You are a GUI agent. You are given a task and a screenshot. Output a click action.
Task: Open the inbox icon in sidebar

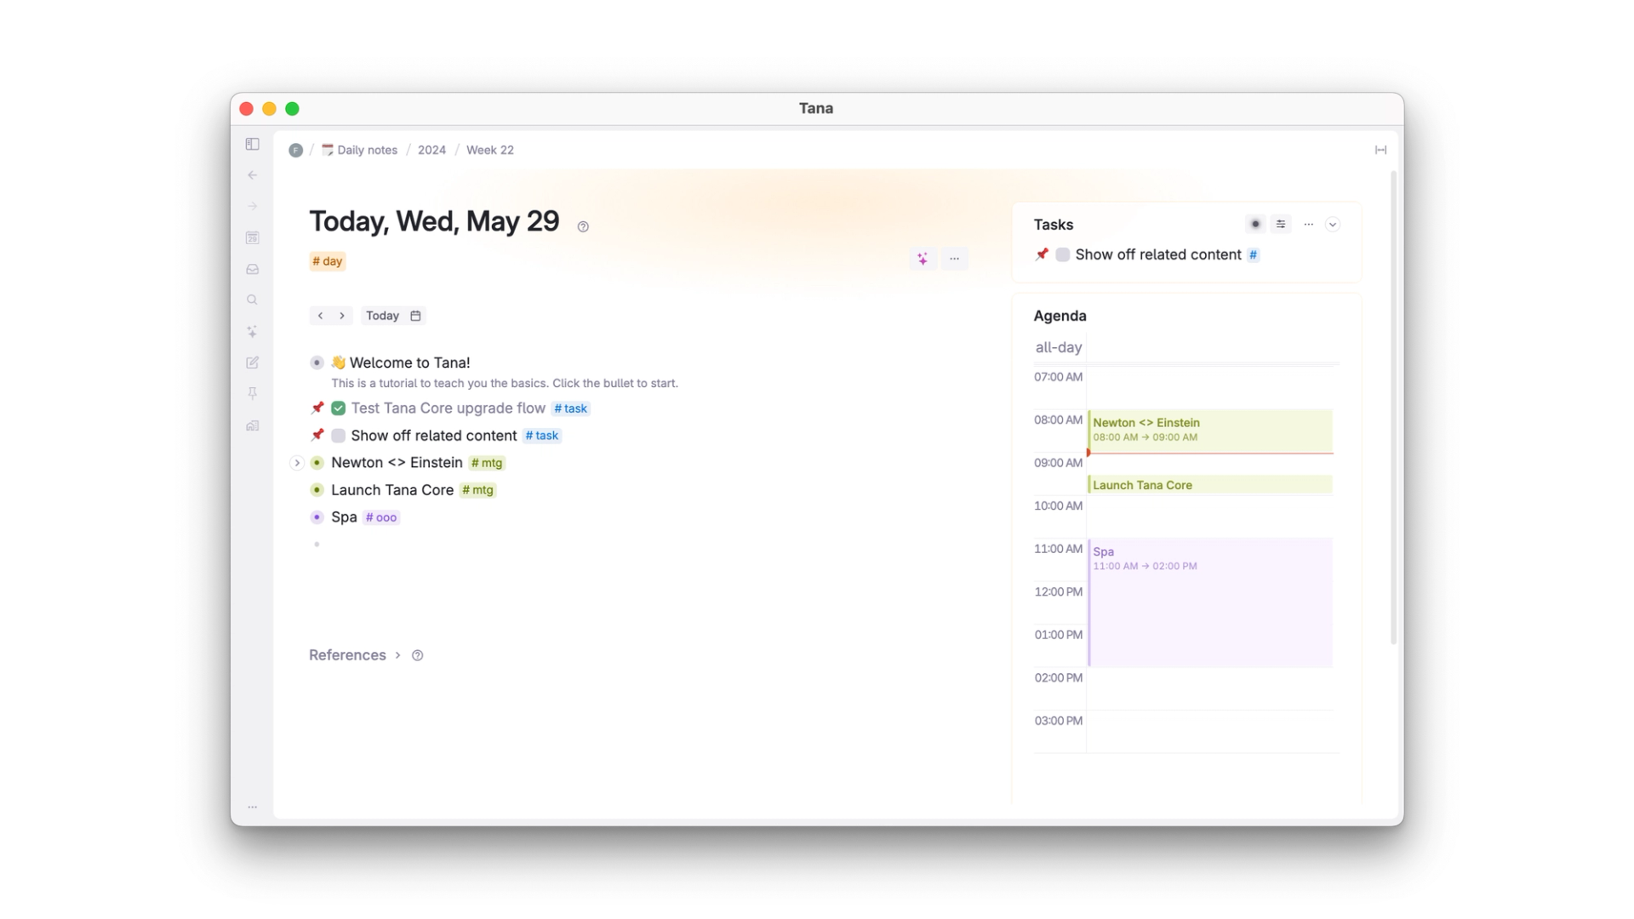253,269
